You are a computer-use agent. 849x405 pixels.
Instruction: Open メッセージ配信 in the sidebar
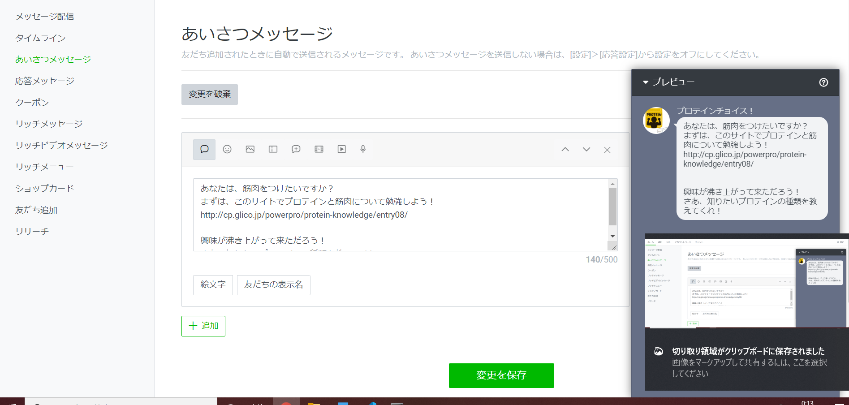45,17
